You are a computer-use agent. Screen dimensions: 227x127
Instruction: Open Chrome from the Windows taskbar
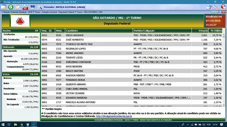(x=22, y=124)
